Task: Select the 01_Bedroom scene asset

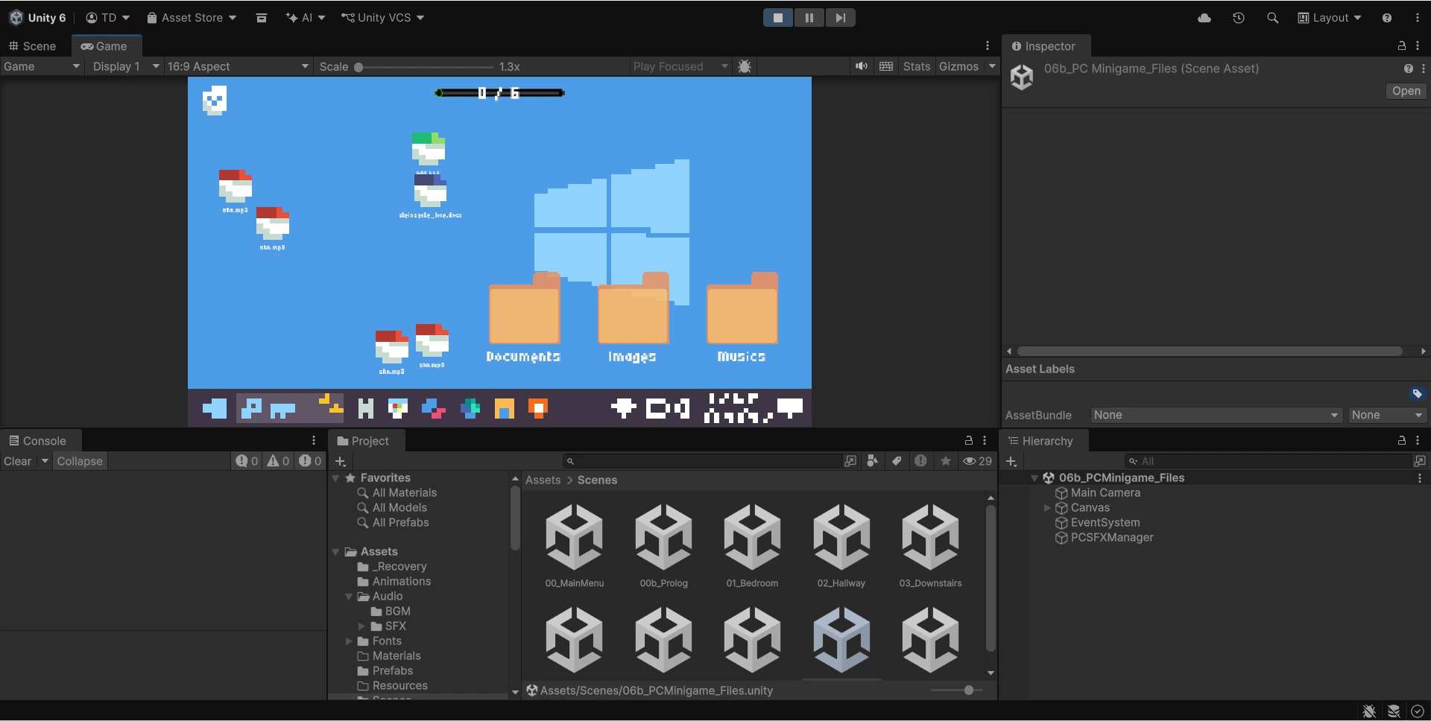Action: tap(752, 545)
